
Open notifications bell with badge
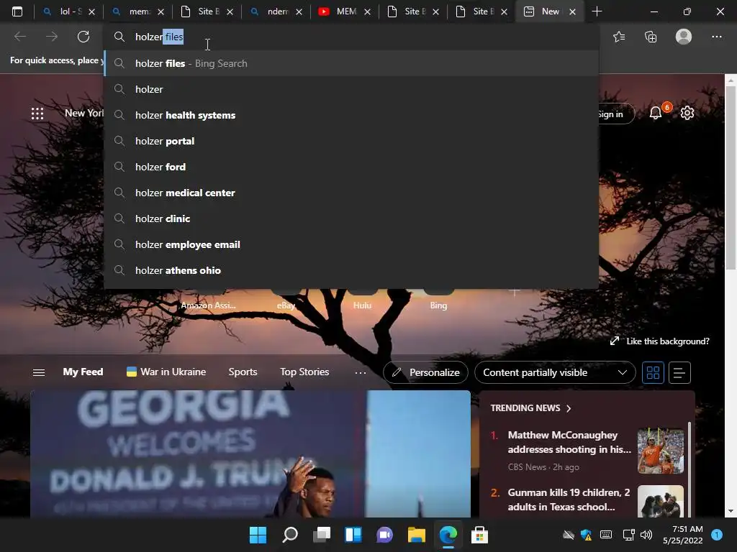coord(656,113)
